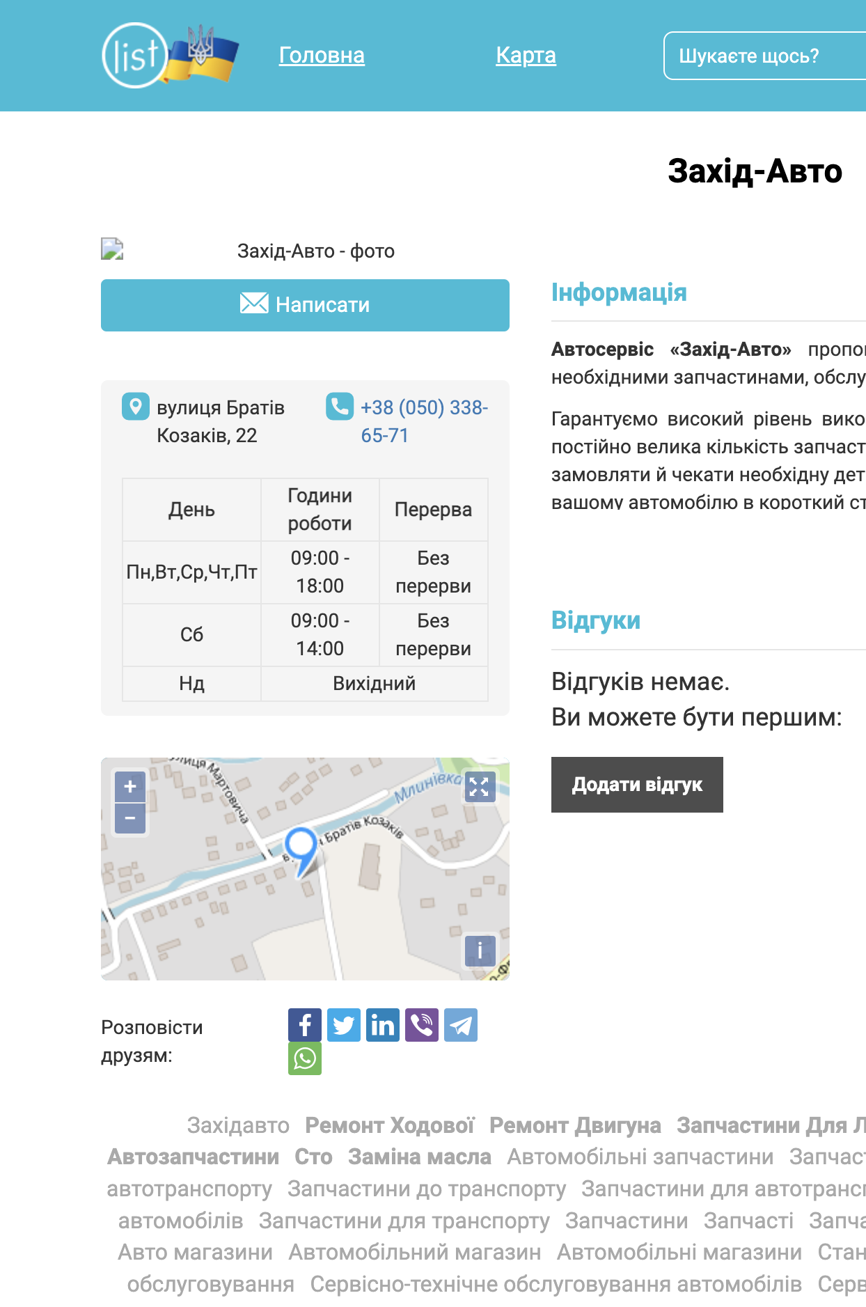Click the address location pin icon
Viewport: 866px width, 1307px height.
(x=136, y=407)
